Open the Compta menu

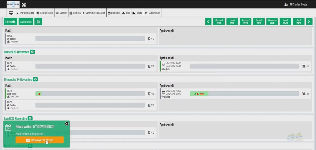[75, 13]
